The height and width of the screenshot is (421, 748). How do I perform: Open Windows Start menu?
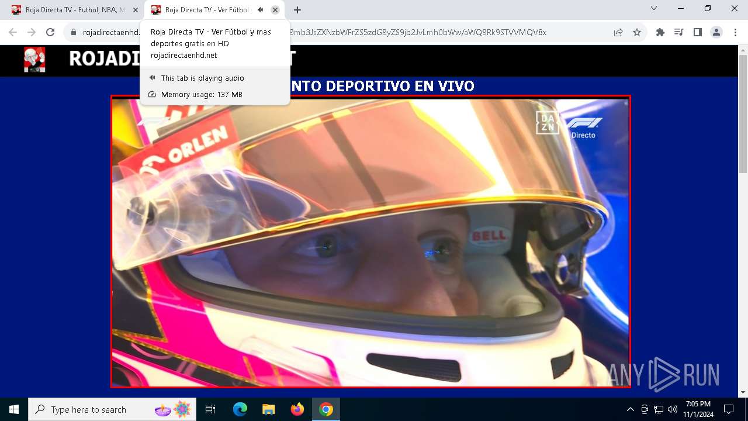point(14,409)
